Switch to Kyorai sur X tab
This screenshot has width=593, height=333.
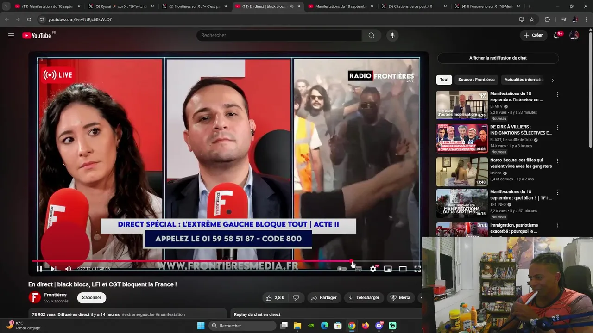pos(120,6)
